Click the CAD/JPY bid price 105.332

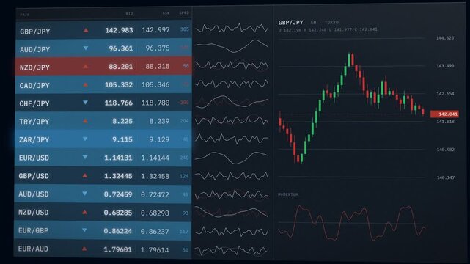[x=119, y=85]
